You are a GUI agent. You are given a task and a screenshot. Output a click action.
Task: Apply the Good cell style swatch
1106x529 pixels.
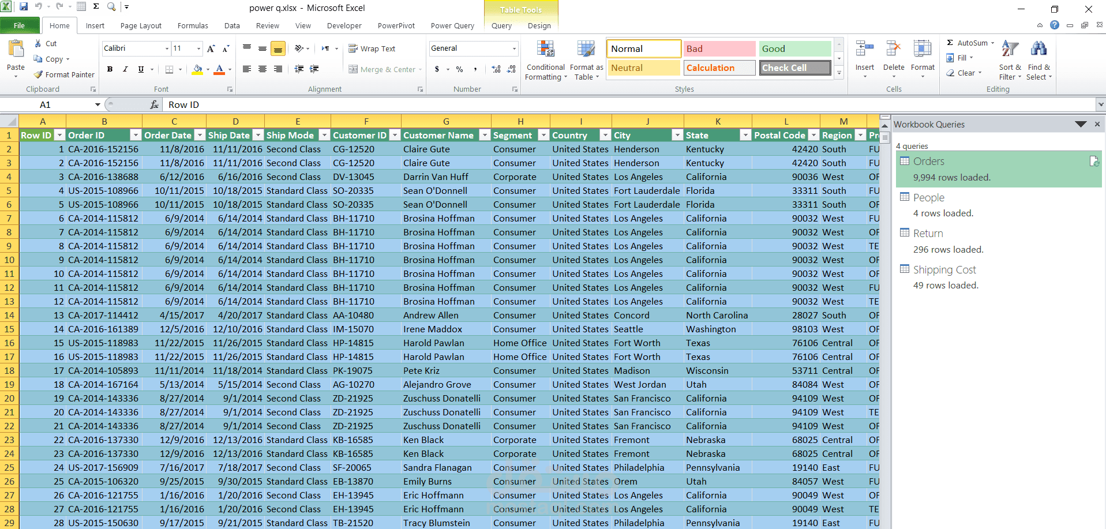795,48
